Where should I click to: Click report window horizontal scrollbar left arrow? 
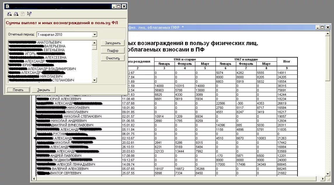coord(34,179)
